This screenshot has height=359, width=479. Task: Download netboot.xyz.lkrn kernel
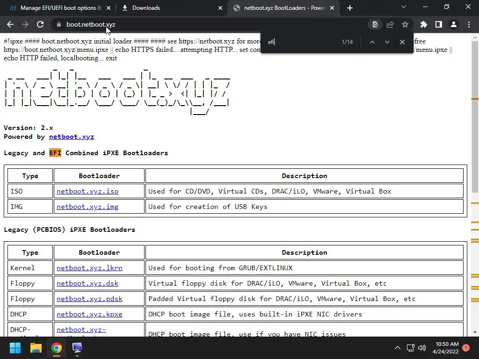pos(89,268)
